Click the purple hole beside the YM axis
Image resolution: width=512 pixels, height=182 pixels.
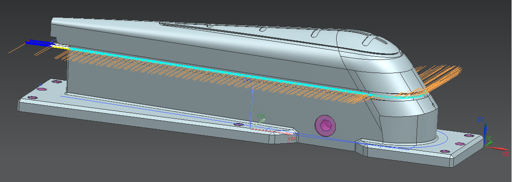click(238, 124)
